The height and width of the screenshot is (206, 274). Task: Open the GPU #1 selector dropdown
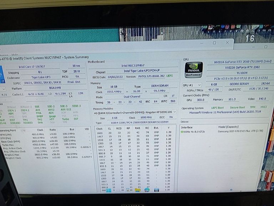click(x=192, y=85)
